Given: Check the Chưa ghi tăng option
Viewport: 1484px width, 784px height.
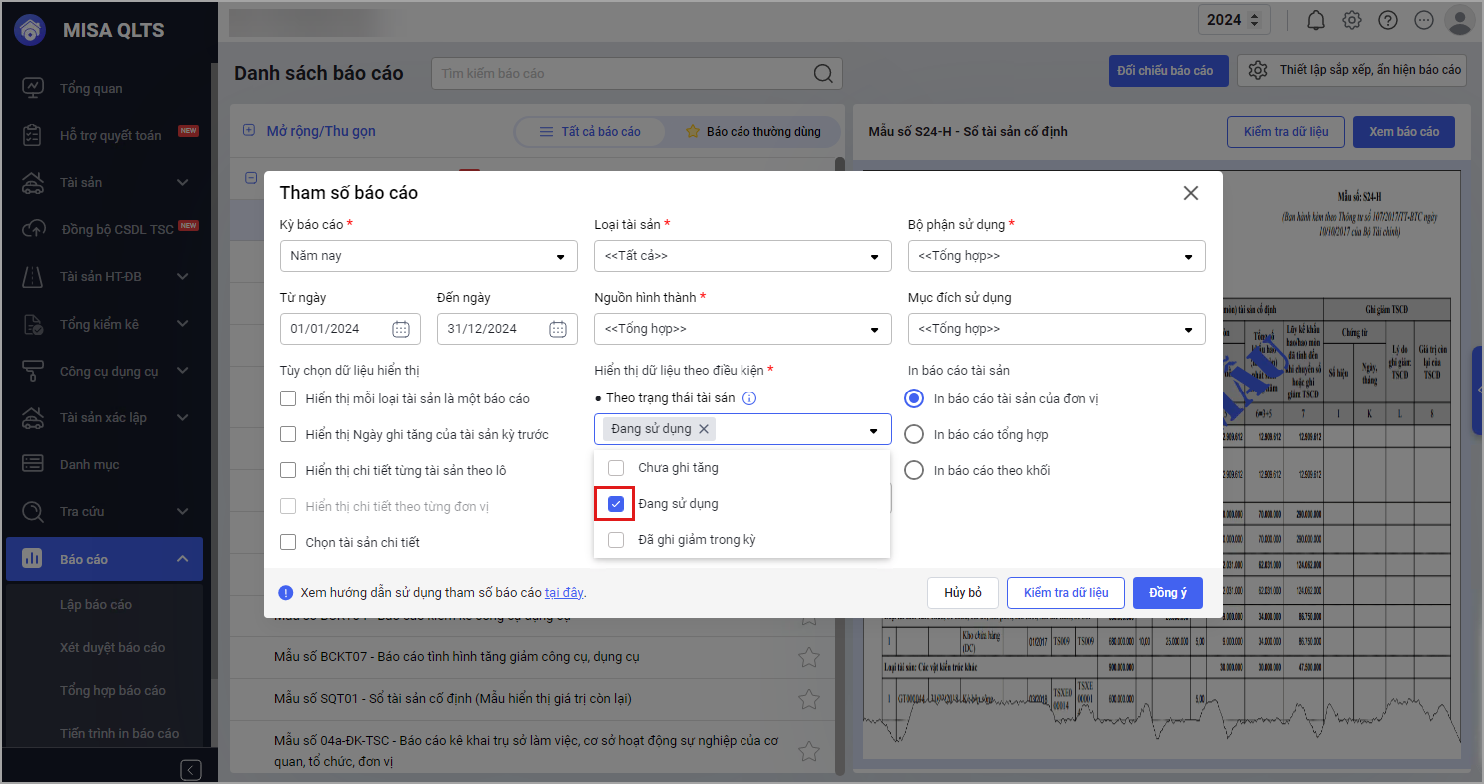Looking at the screenshot, I should [x=616, y=468].
